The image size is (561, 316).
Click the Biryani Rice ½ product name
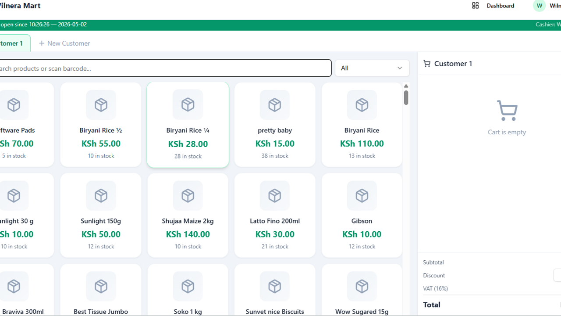[x=101, y=130]
